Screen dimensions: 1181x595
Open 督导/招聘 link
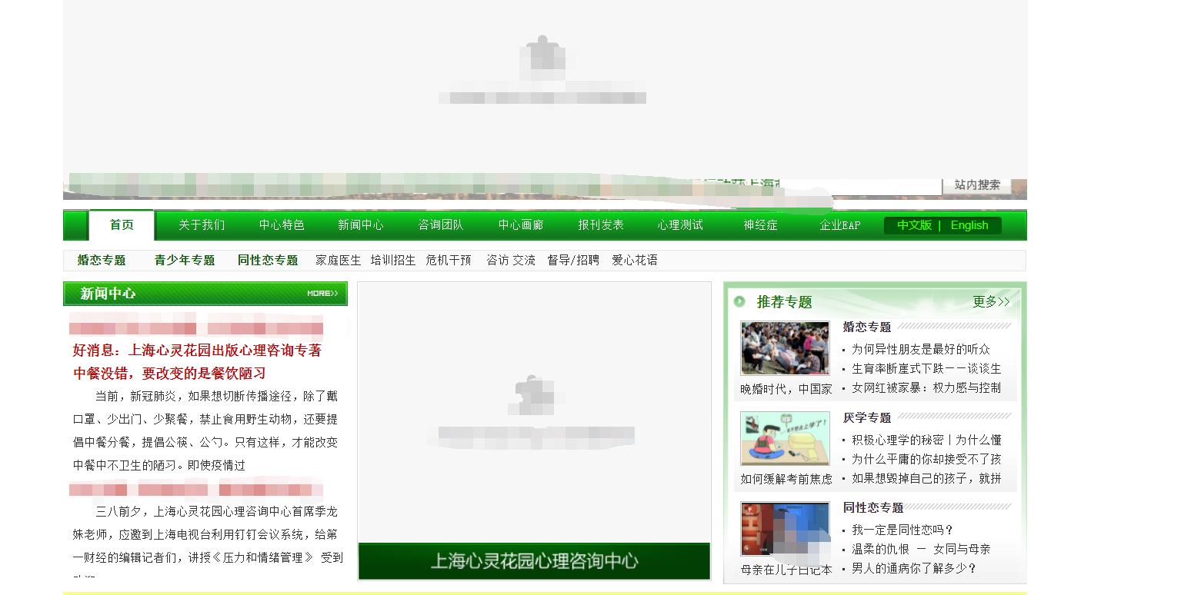(573, 261)
